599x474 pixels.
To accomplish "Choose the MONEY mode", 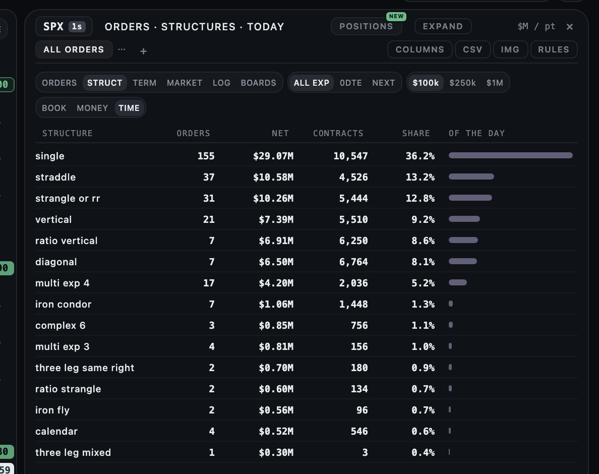I will (x=92, y=108).
